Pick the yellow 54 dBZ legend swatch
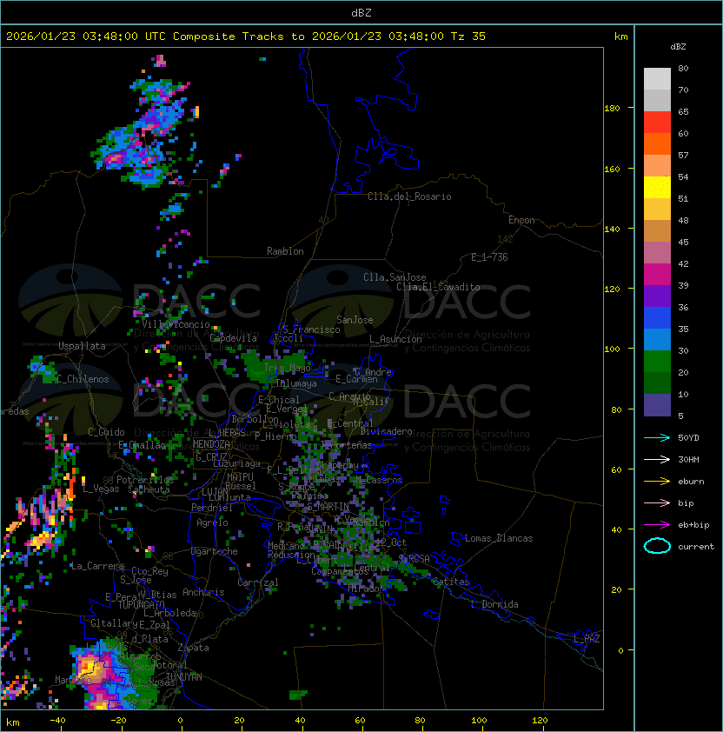723x732 pixels. [657, 188]
